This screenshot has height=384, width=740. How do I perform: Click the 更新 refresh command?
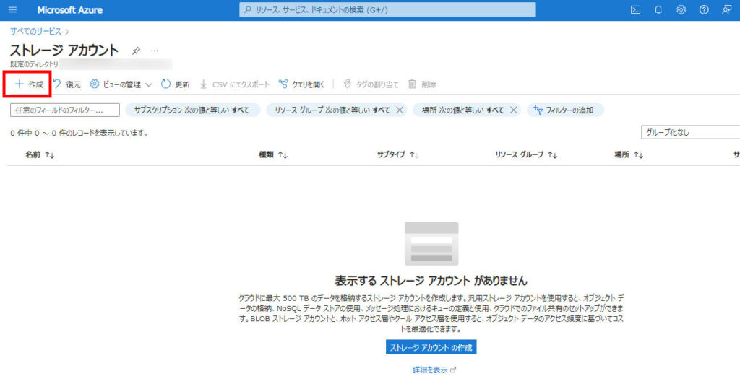tap(176, 84)
